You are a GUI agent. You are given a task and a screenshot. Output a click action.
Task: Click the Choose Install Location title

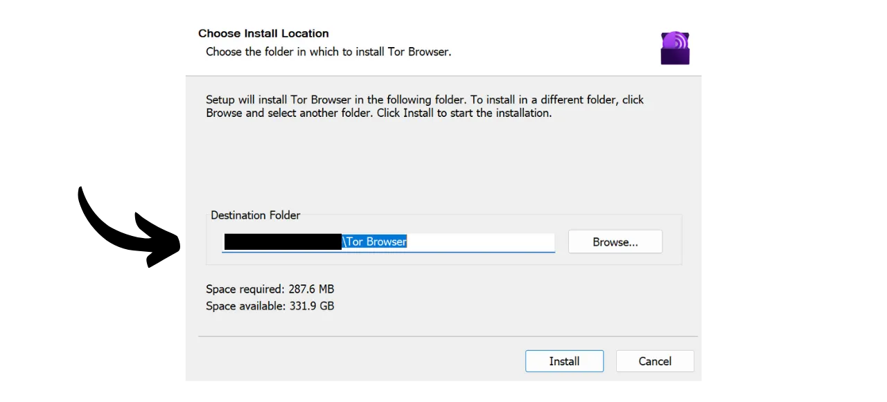(263, 33)
